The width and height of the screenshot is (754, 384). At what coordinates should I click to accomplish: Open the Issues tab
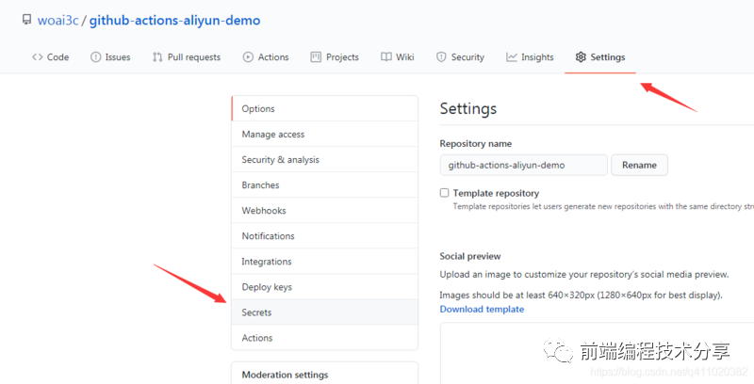[x=110, y=57]
